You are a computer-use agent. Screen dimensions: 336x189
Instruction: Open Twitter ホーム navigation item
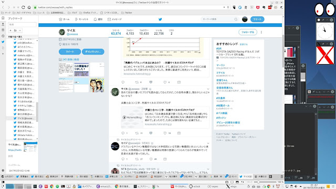coord(64,19)
